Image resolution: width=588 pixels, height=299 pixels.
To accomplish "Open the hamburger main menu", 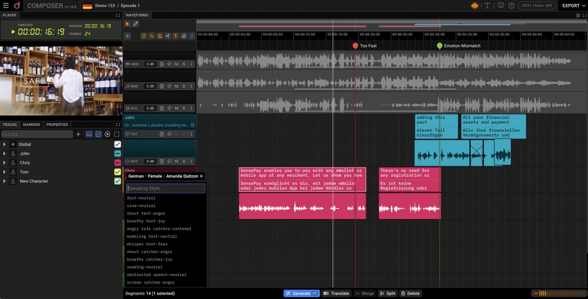I will click(x=5, y=6).
